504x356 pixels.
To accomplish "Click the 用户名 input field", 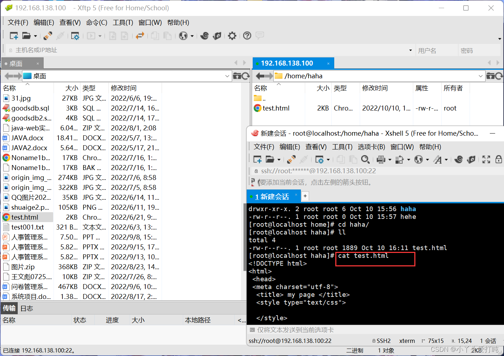I will pyautogui.click(x=437, y=51).
